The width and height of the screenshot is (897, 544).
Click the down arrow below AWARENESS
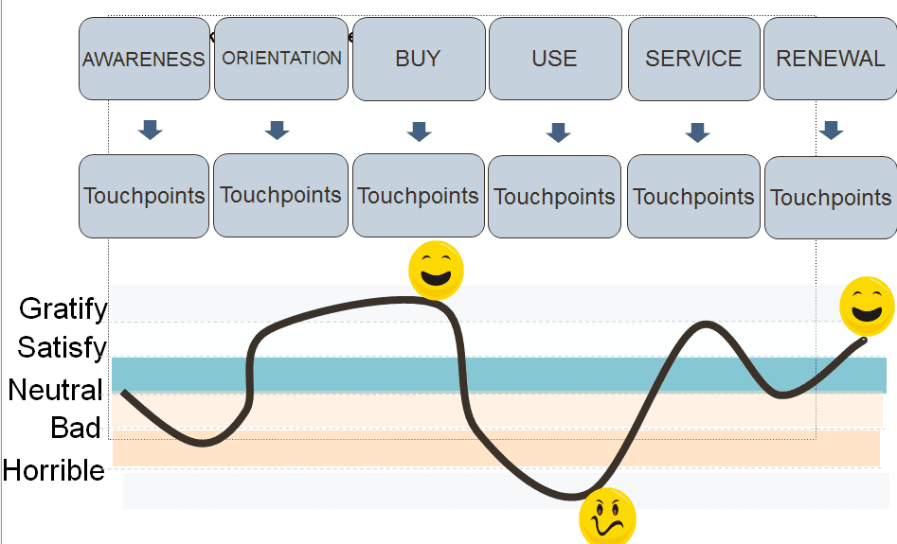151,131
